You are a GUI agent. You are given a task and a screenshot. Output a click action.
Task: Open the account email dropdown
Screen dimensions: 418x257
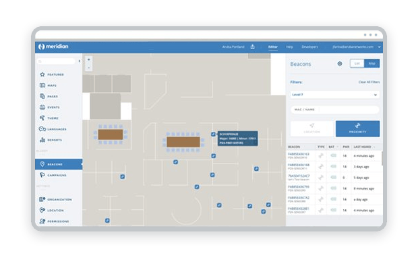(357, 47)
